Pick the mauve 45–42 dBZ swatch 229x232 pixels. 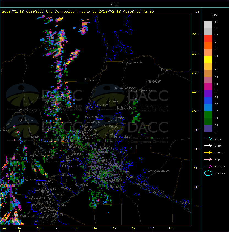pos(208,80)
